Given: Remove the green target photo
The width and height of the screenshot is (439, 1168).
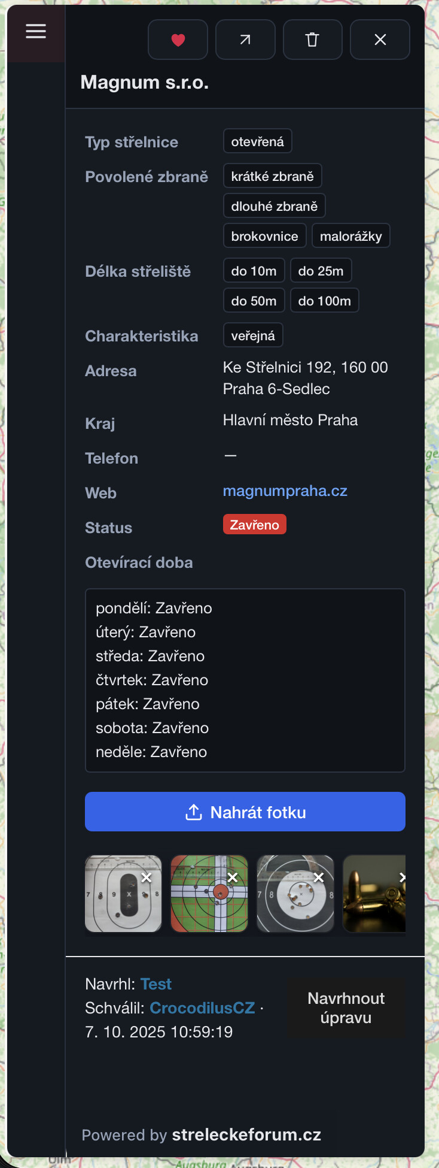Looking at the screenshot, I should pos(233,877).
